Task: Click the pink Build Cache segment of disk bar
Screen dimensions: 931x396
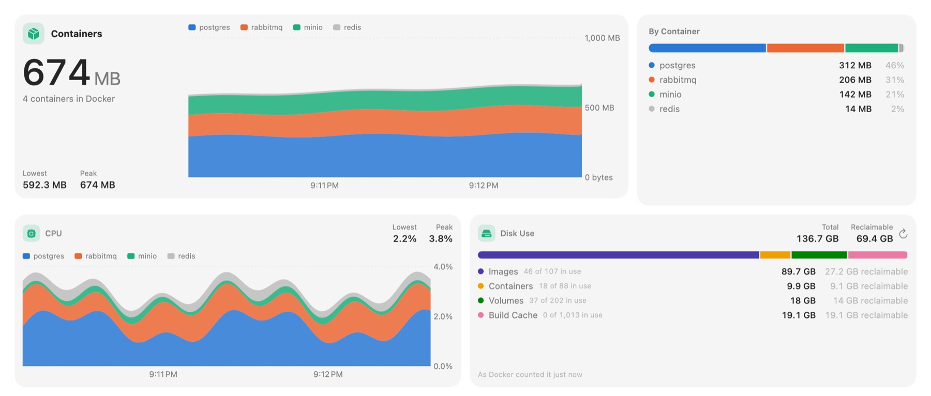Action: point(878,255)
